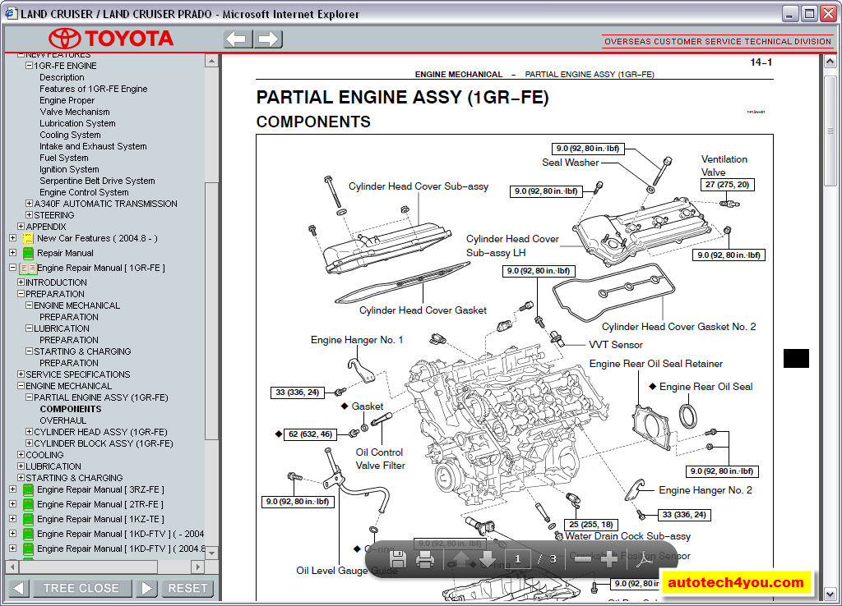The image size is (842, 606).
Task: Expand the STEERING node
Action: pos(29,214)
